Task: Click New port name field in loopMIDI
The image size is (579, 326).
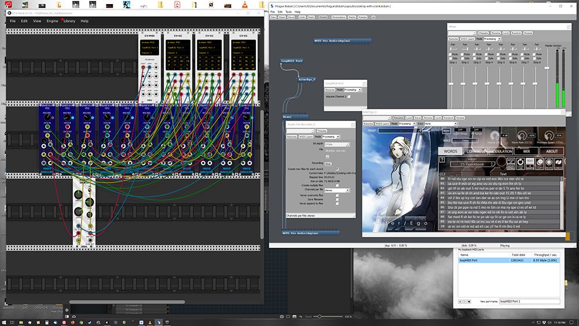Action: [530, 302]
